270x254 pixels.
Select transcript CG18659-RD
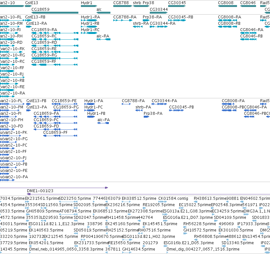click(44, 42)
